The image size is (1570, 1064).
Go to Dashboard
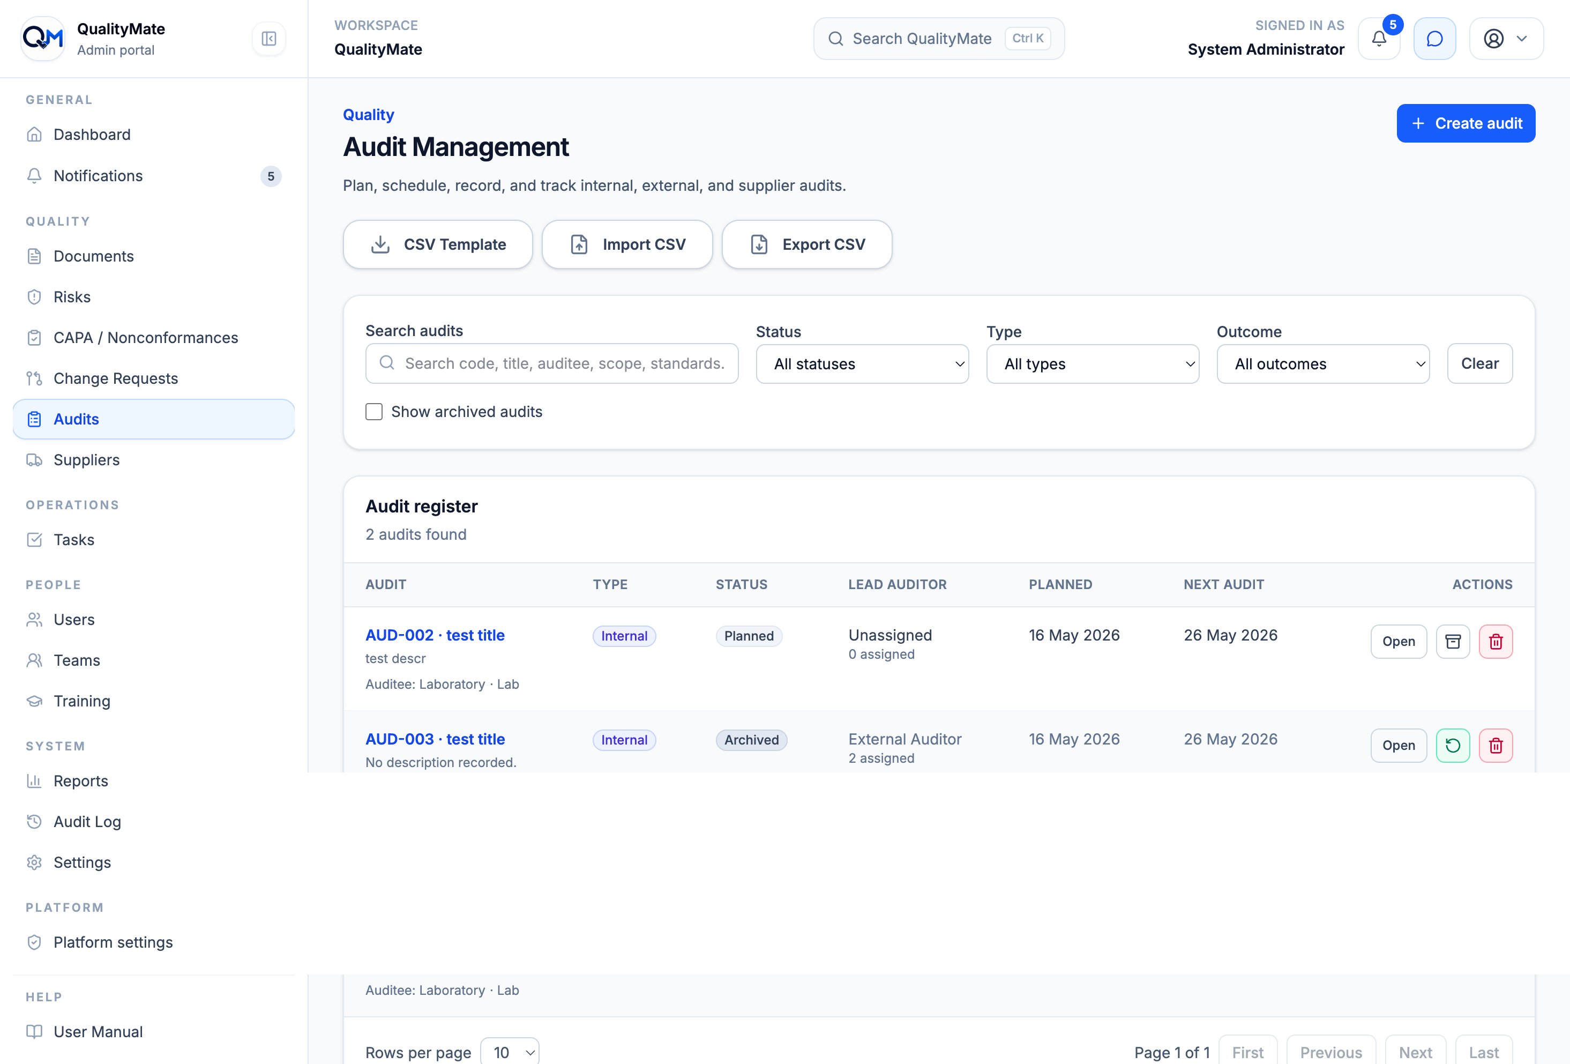tap(153, 135)
